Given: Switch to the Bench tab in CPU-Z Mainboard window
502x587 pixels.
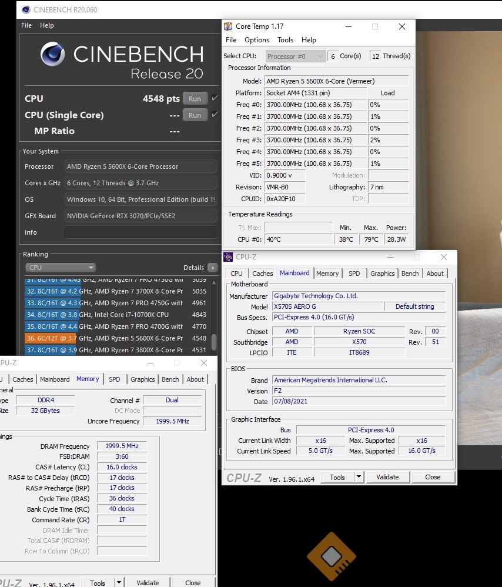Looking at the screenshot, I should click(410, 274).
